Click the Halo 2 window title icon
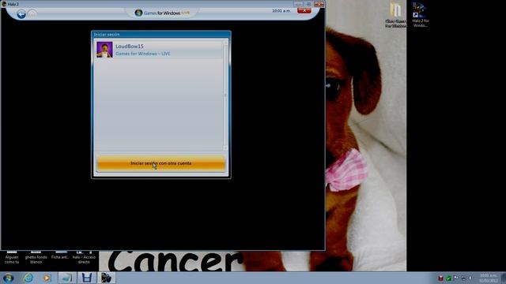This screenshot has width=506, height=284. 4,4
